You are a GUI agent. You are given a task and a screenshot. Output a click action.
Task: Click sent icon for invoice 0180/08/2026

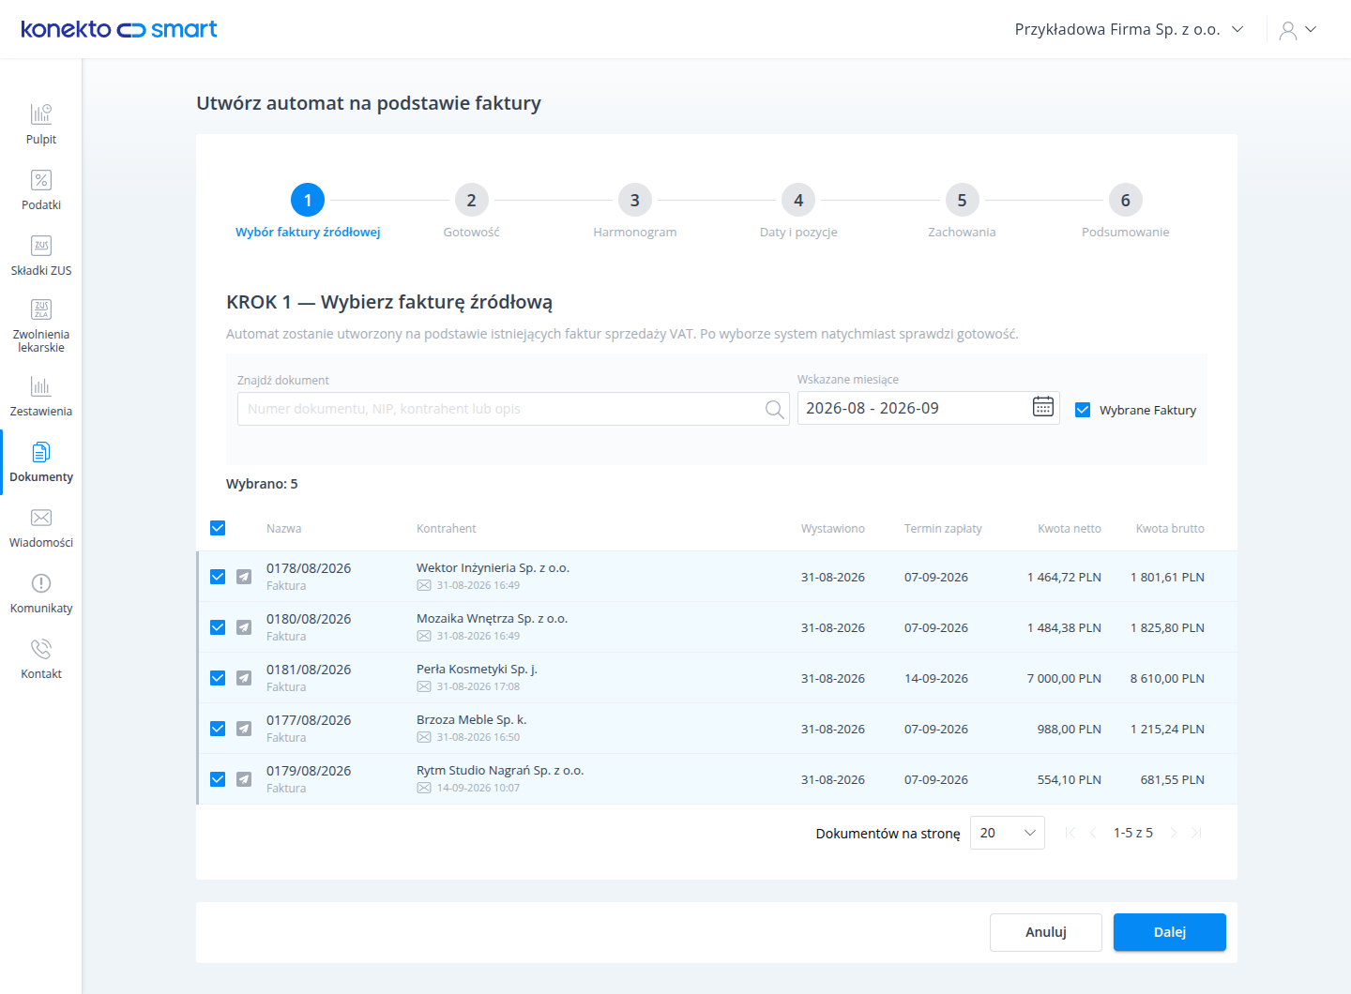pos(244,627)
